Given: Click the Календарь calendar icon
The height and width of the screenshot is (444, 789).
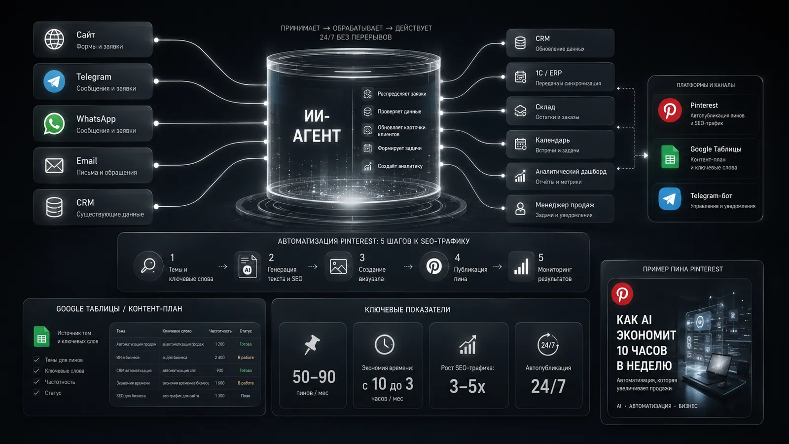Looking at the screenshot, I should (520, 144).
